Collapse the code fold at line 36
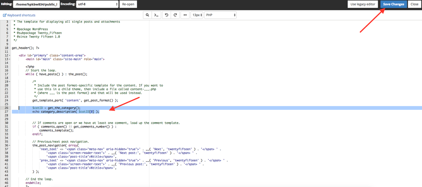This screenshot has width=422, height=187. tap(10, 145)
